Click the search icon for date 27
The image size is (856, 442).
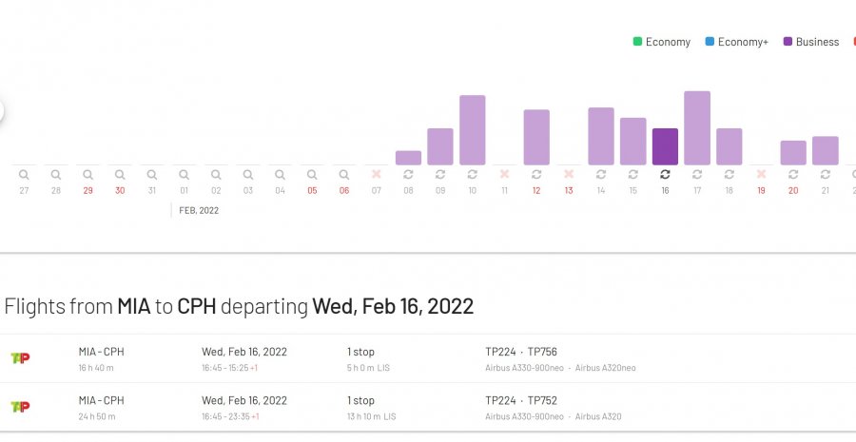(x=24, y=175)
